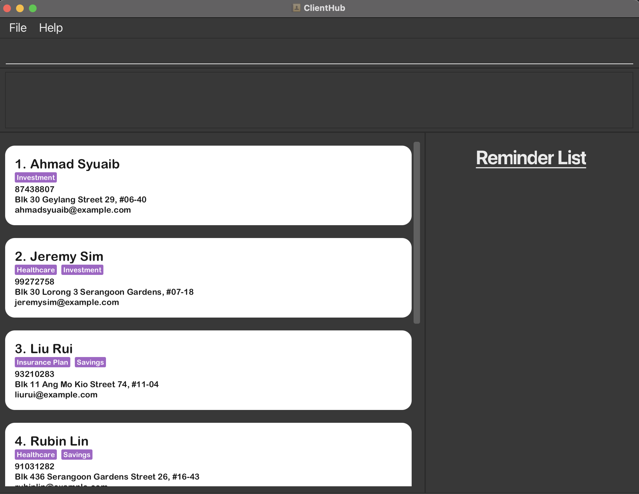Click Rubin Lin's Savings tag

tap(77, 455)
